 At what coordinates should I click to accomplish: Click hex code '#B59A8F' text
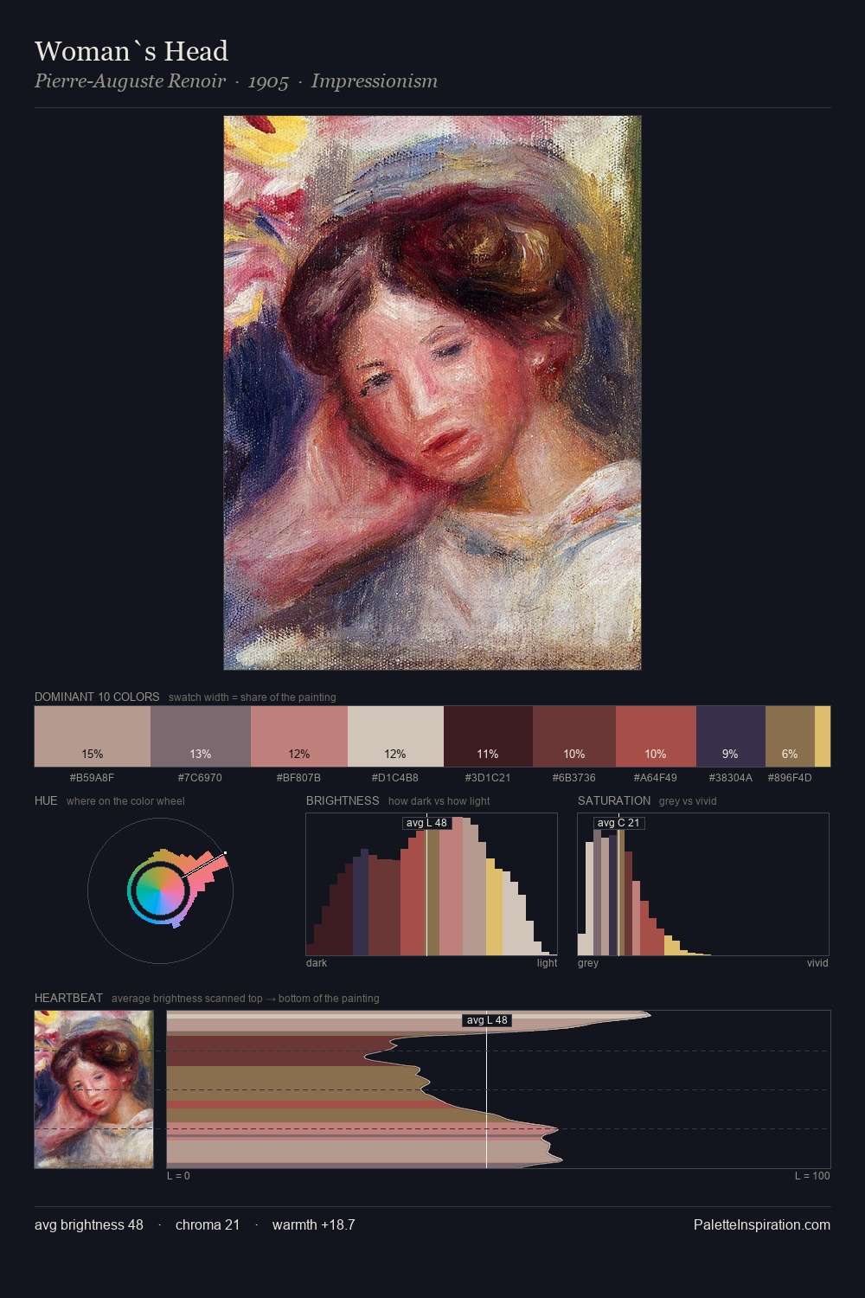pos(93,778)
